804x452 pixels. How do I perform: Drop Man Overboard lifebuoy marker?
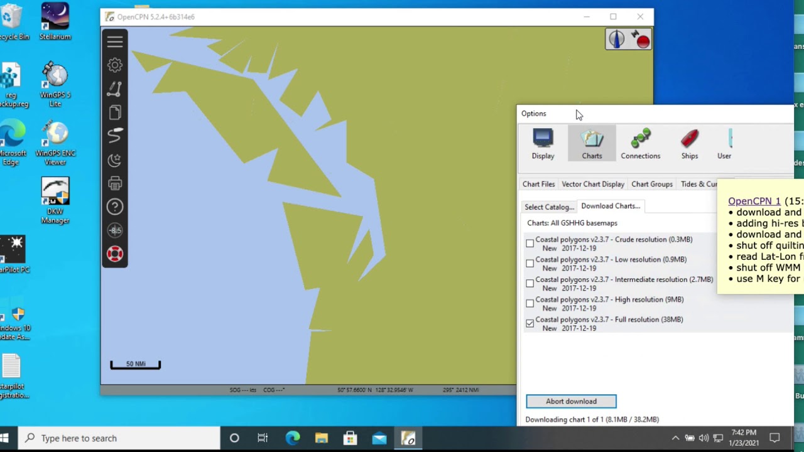pos(115,254)
